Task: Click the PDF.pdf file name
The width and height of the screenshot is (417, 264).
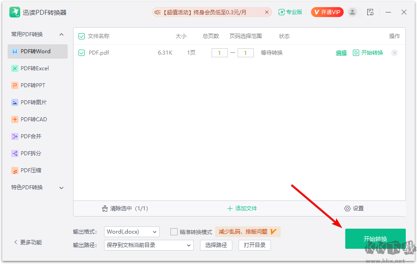Action: pos(99,53)
